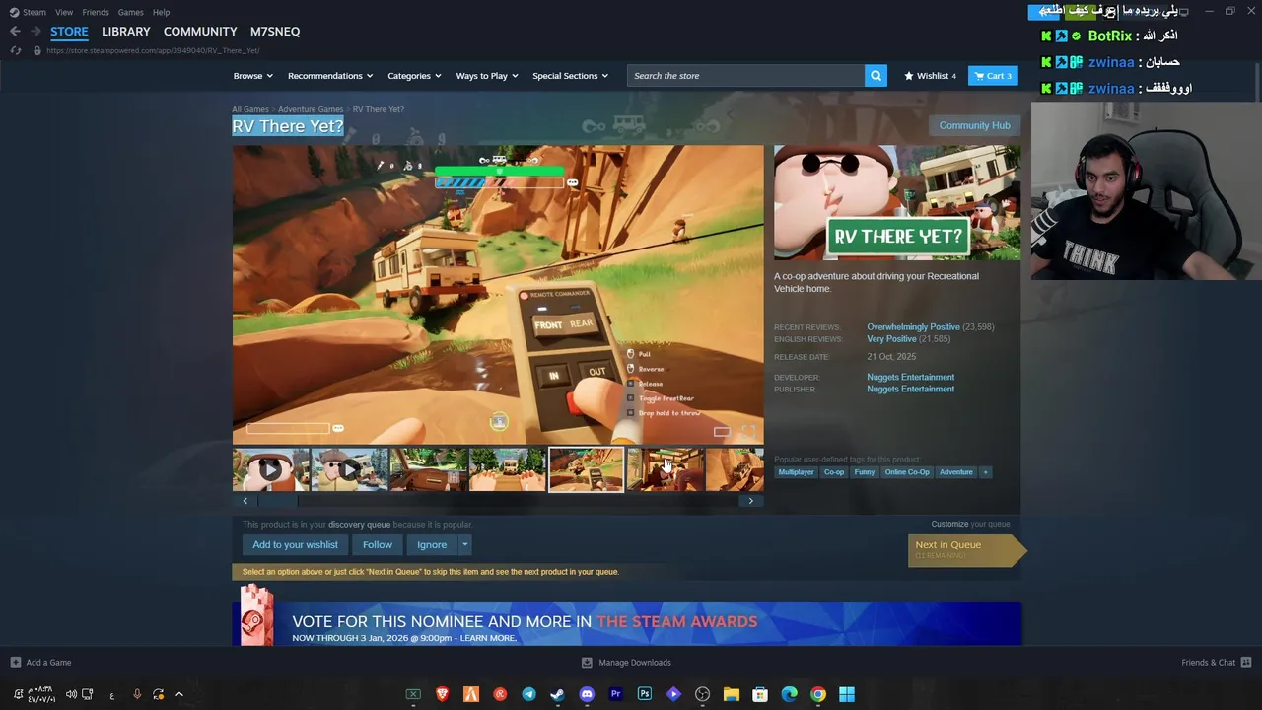The height and width of the screenshot is (710, 1262).
Task: Expand the Browse dropdown
Action: tap(252, 76)
